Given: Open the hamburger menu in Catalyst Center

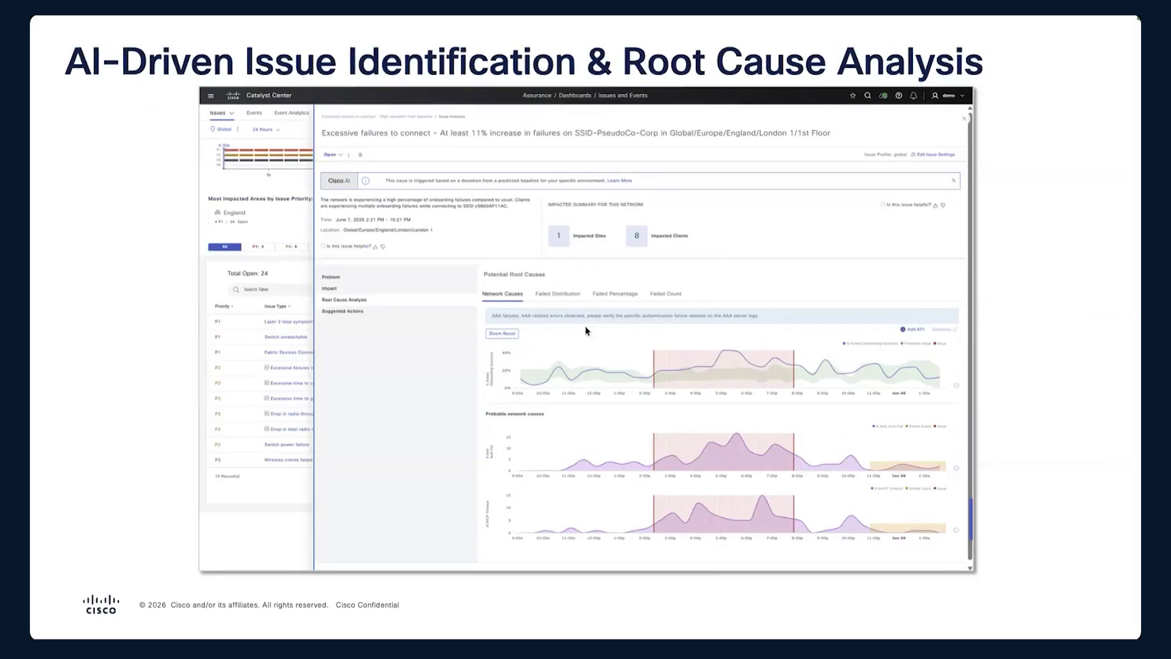Looking at the screenshot, I should 210,96.
